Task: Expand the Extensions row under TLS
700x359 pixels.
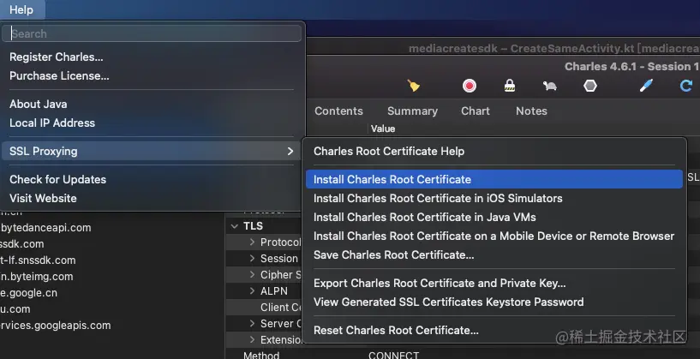Action: [252, 340]
